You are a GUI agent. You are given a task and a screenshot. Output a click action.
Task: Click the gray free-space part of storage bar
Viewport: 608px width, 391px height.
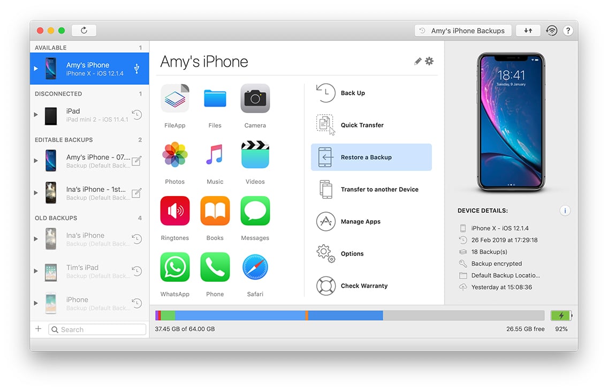click(x=463, y=315)
